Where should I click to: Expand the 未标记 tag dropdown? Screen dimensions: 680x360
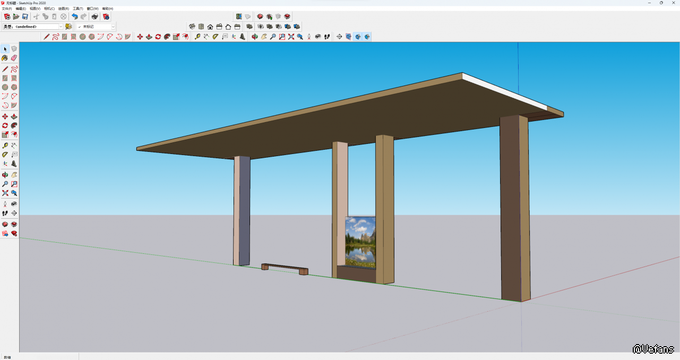pyautogui.click(x=113, y=27)
